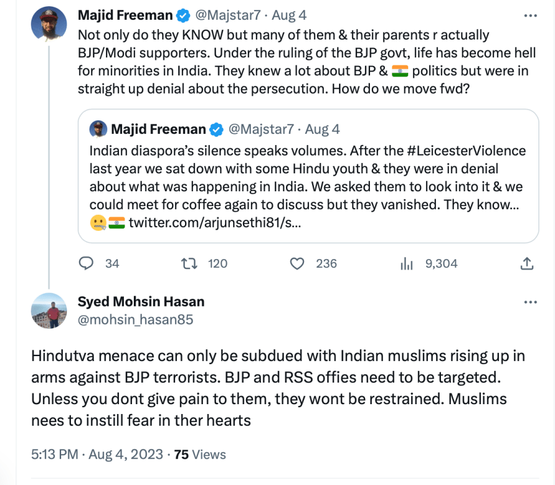Image resolution: width=555 pixels, height=485 pixels.
Task: Click the Aug 4 date on Majid's tweet
Action: tap(289, 15)
